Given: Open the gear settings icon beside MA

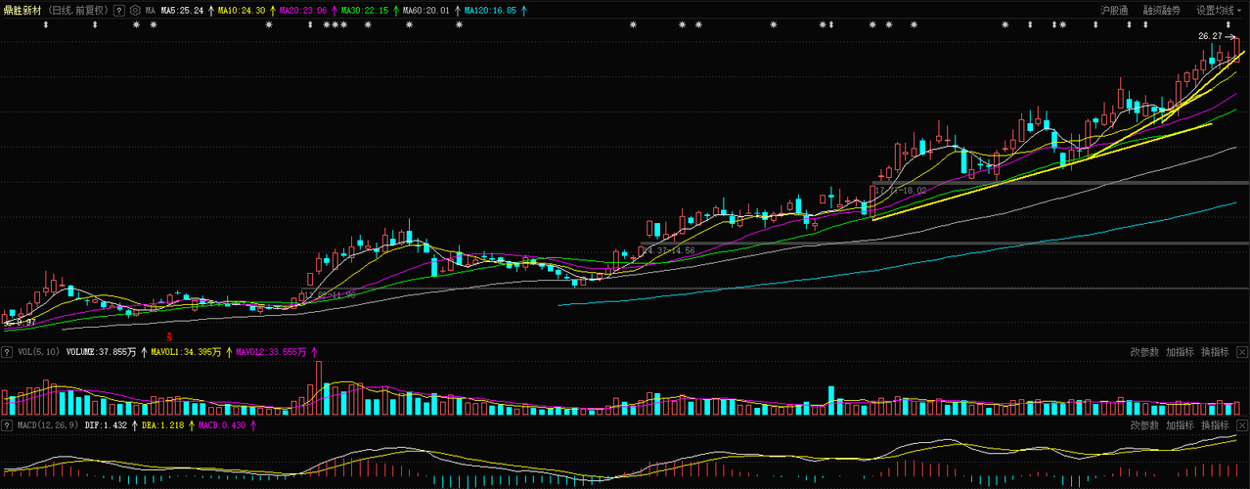Looking at the screenshot, I should click(135, 10).
